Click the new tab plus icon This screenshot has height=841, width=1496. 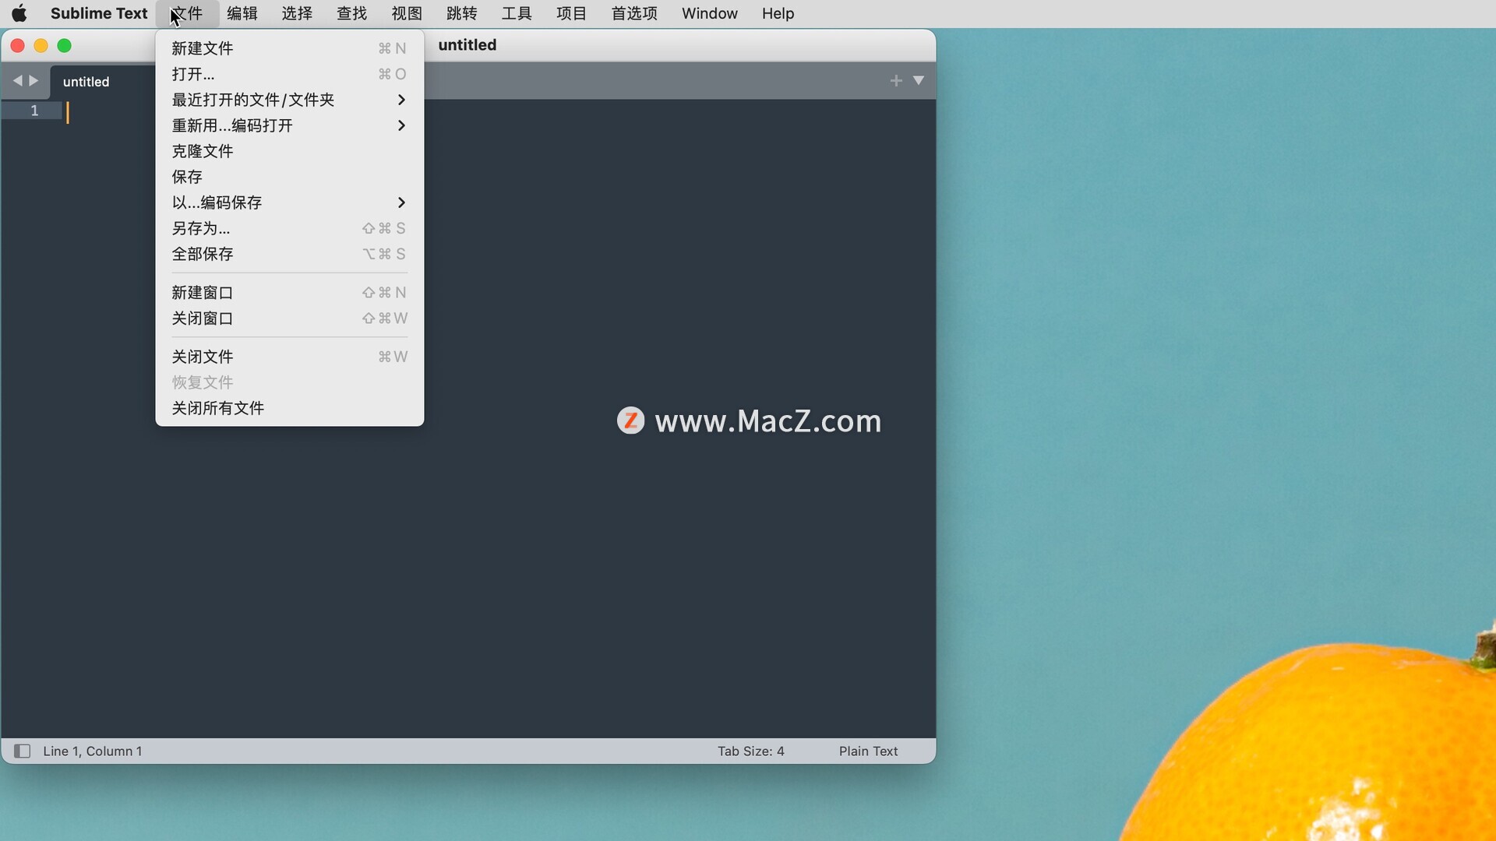pos(896,81)
